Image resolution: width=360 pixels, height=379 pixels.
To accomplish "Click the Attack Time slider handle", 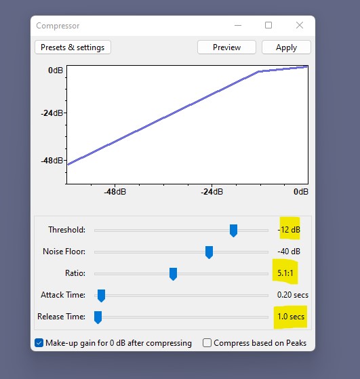I will click(x=101, y=296).
